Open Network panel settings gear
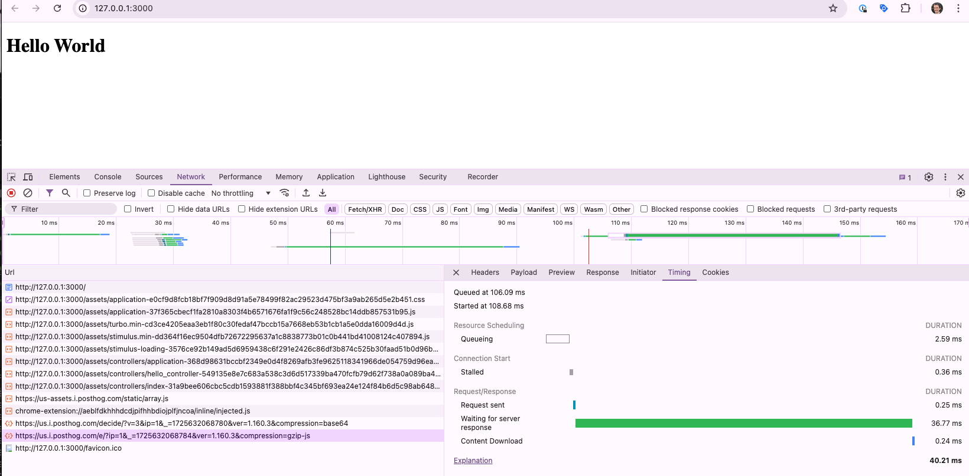The height and width of the screenshot is (476, 969). click(x=961, y=193)
